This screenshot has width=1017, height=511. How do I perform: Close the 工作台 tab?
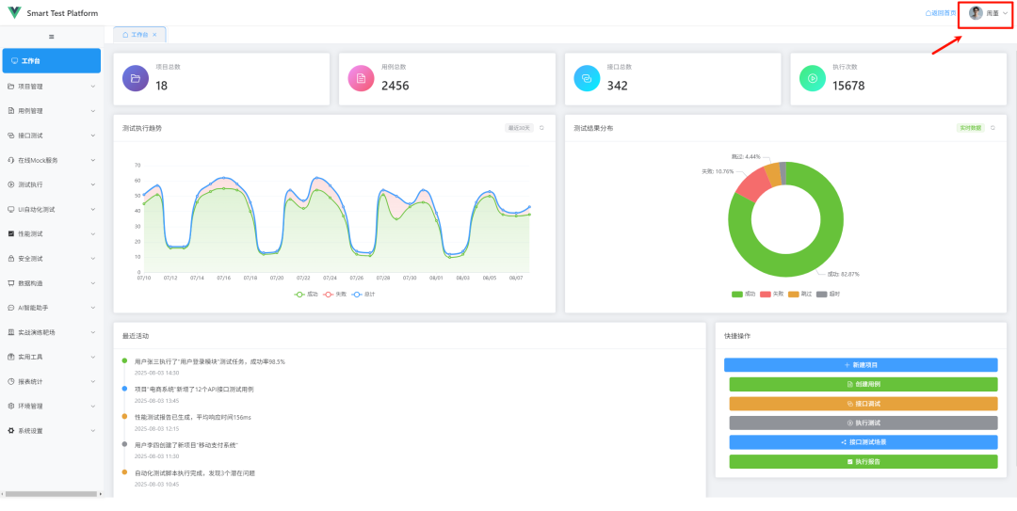tap(154, 35)
